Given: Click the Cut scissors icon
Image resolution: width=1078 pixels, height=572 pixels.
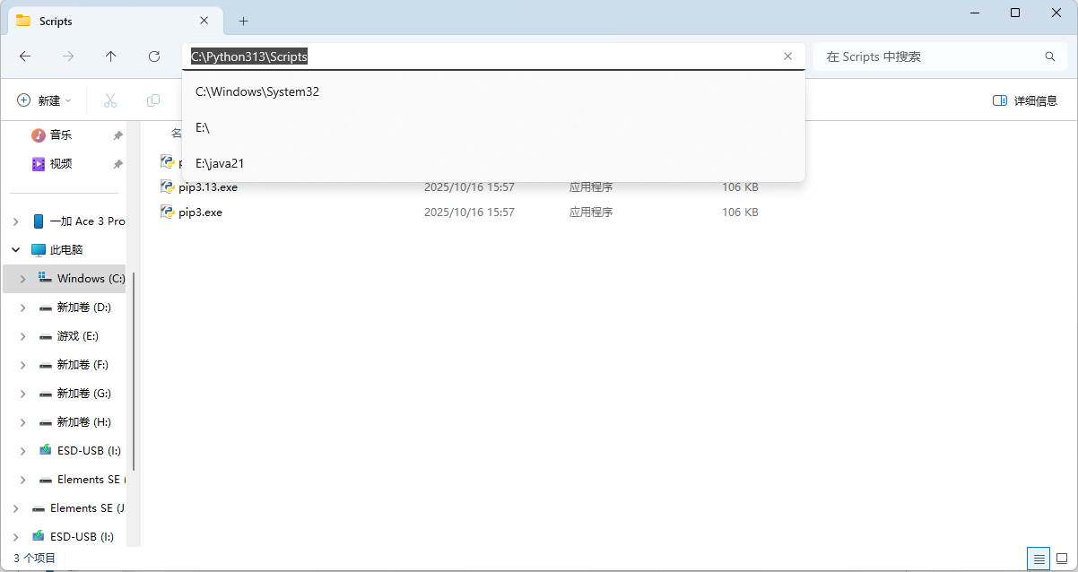Looking at the screenshot, I should pos(110,100).
